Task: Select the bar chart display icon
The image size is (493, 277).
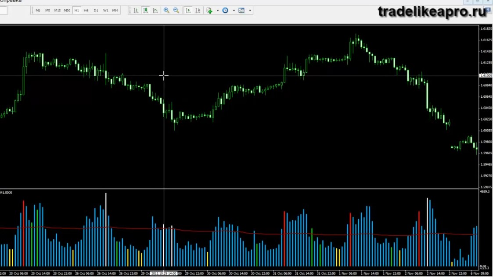Action: click(136, 11)
